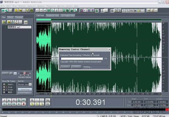169x117 pixels.
Task: Click the Preview Volume slider handle
Action: (25, 73)
